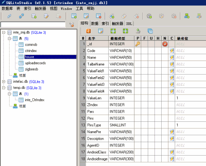Switch to the 数据 tab
The width and height of the screenshot is (206, 166).
coord(95,23)
